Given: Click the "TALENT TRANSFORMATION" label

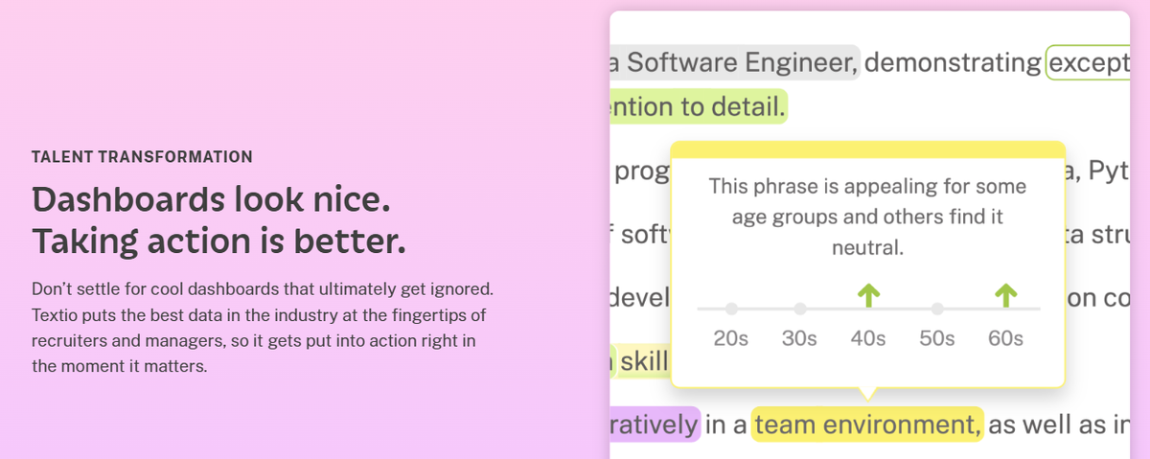Looking at the screenshot, I should pyautogui.click(x=142, y=157).
